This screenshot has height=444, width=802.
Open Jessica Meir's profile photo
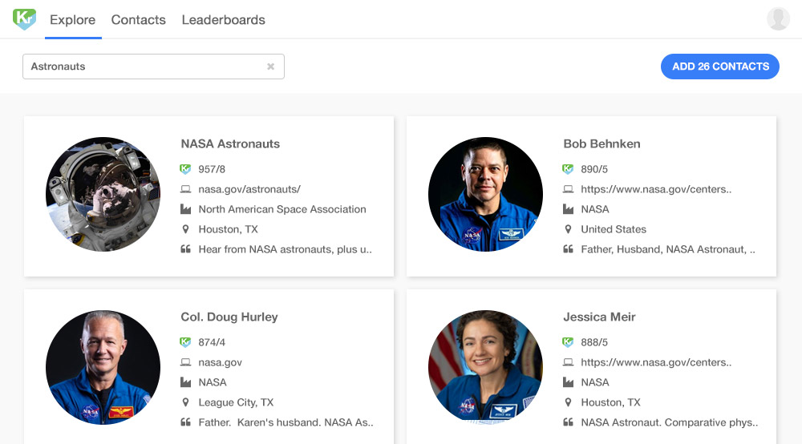[485, 367]
